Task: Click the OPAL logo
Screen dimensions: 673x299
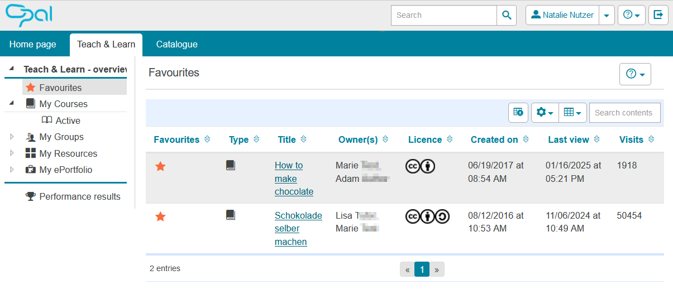Action: click(29, 15)
